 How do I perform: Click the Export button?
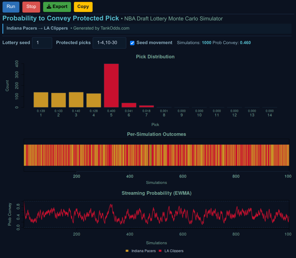click(57, 7)
